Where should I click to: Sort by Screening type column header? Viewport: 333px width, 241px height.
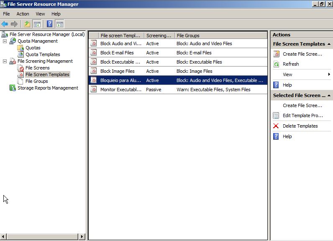tap(159, 36)
